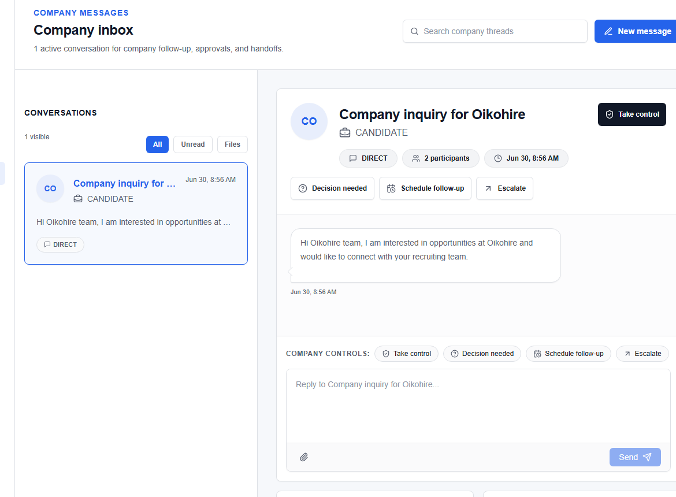Click the DIRECT chip in the thread header

(368, 158)
